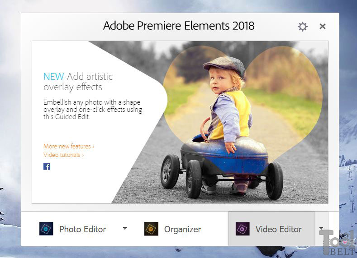This screenshot has height=258, width=357.
Task: Expand the Photo Editor dropdown arrow
Action: 125,229
